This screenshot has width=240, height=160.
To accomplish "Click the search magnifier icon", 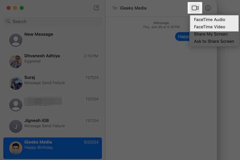I will [x=8, y=21].
